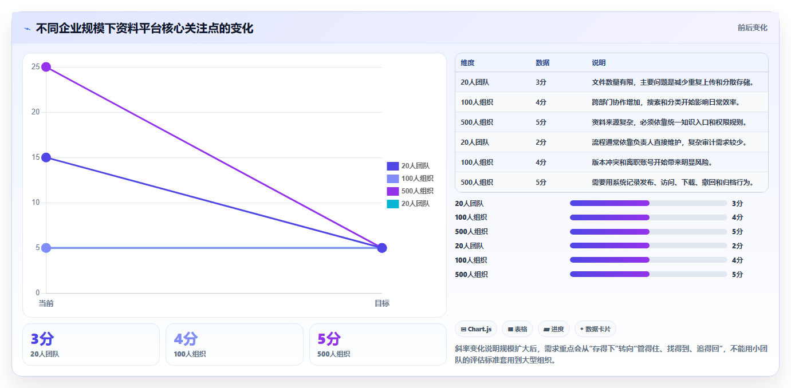791x388 pixels.
Task: Select the table row about 撤回和归档行为
Action: (611, 183)
